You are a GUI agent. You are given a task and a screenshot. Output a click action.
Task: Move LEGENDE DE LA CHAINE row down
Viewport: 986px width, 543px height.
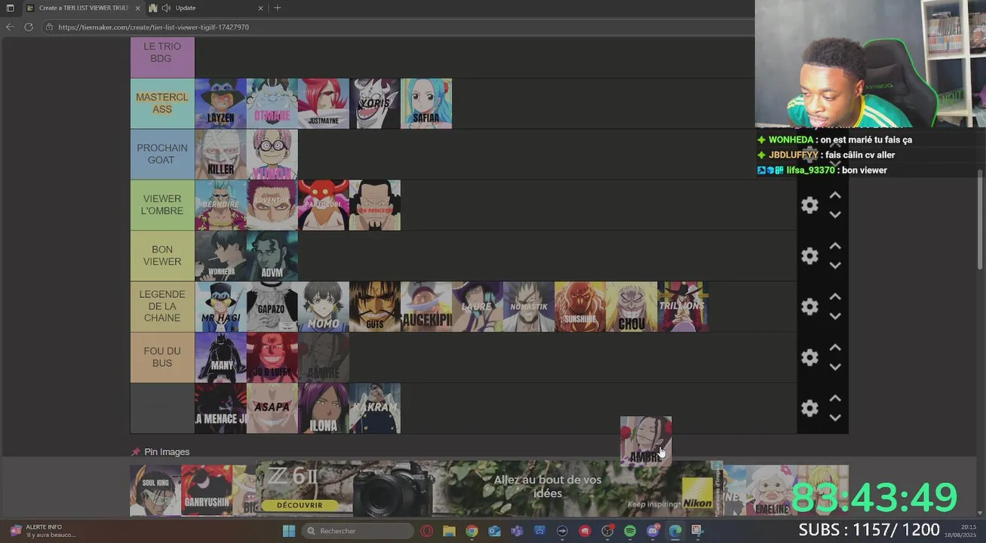[x=835, y=317]
